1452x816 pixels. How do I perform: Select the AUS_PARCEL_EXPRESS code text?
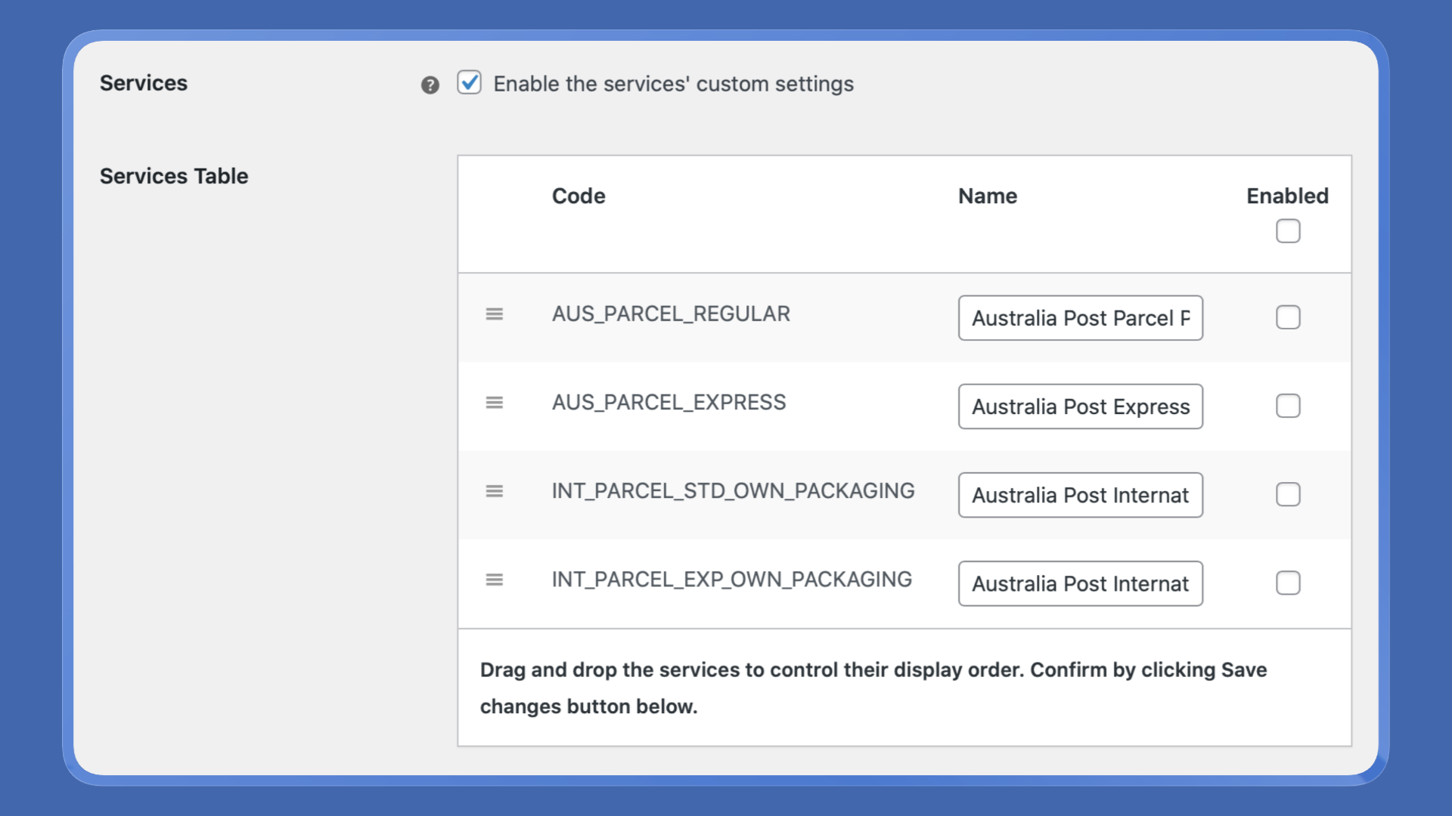(669, 402)
